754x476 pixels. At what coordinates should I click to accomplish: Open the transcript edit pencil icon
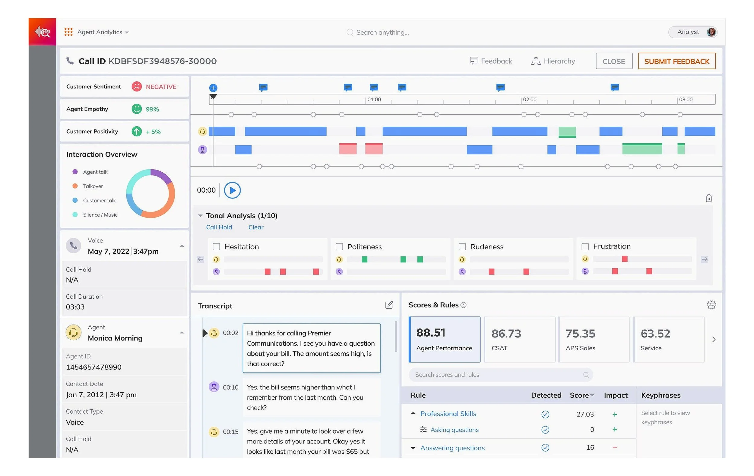389,305
